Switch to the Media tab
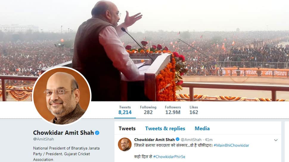The height and width of the screenshot is (162, 289). pos(202,128)
